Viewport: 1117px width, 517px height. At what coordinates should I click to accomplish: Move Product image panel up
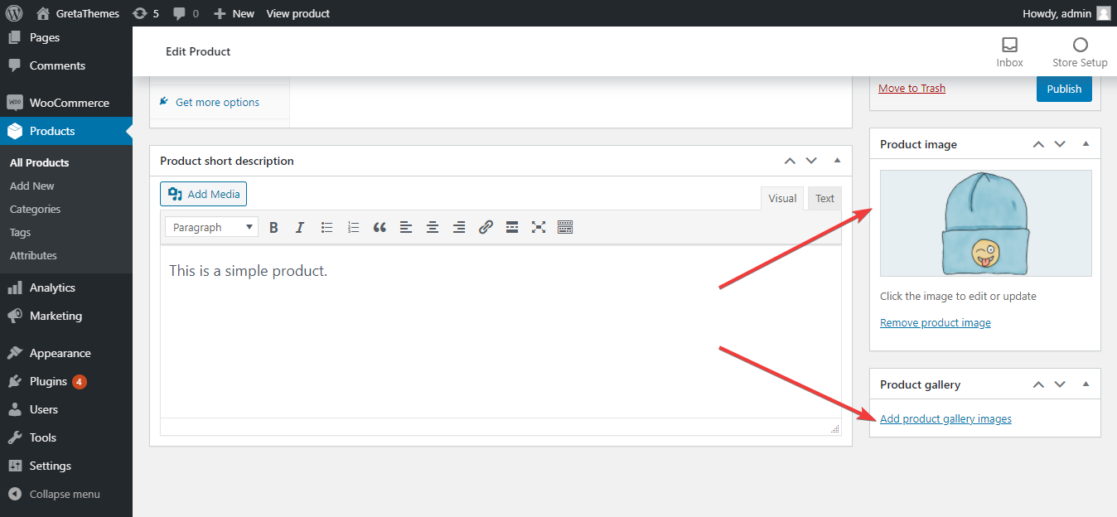(x=1038, y=144)
